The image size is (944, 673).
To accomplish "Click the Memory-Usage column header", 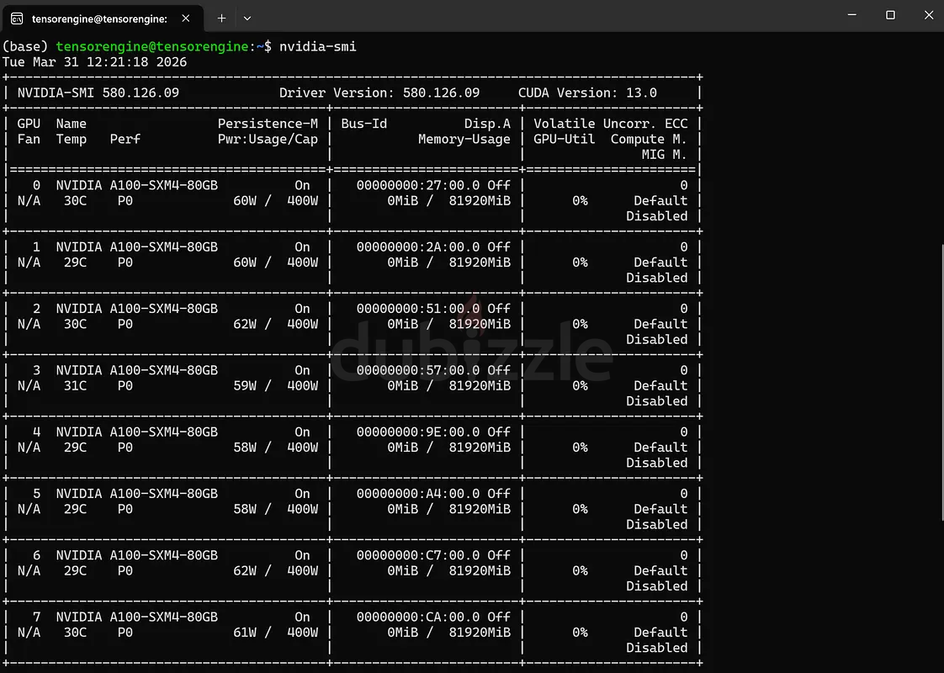I will click(464, 139).
